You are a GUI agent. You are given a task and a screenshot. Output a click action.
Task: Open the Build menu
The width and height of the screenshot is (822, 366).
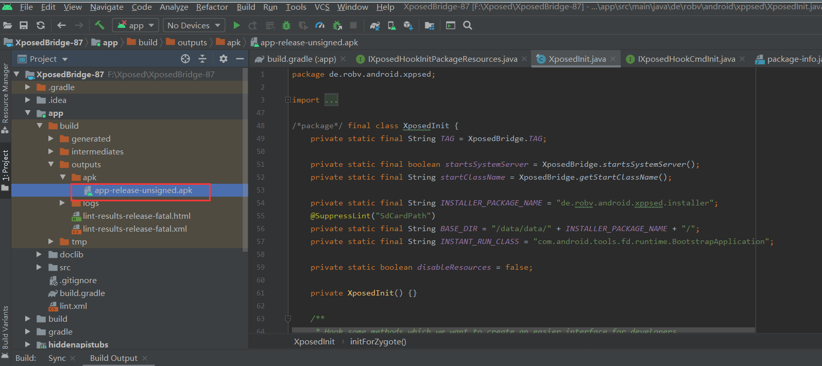click(x=246, y=7)
